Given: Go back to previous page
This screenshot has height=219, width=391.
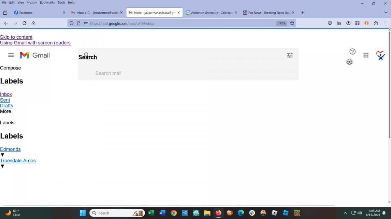Looking at the screenshot, I should pyautogui.click(x=6, y=23).
